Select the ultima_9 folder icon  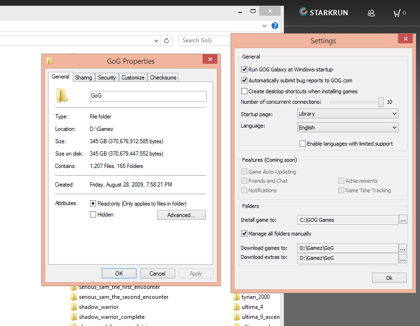(x=236, y=317)
